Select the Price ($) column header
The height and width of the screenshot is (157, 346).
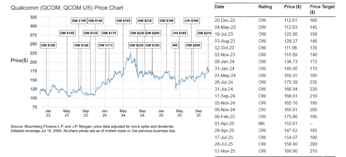[x=292, y=7]
